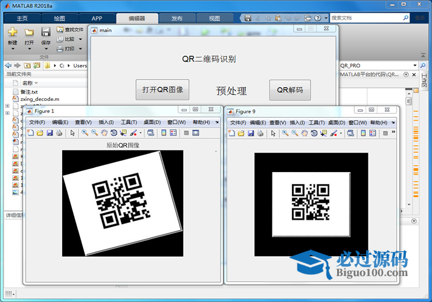Click the search magnifier beside 搜索文档
432x302 pixels.
tap(406, 18)
